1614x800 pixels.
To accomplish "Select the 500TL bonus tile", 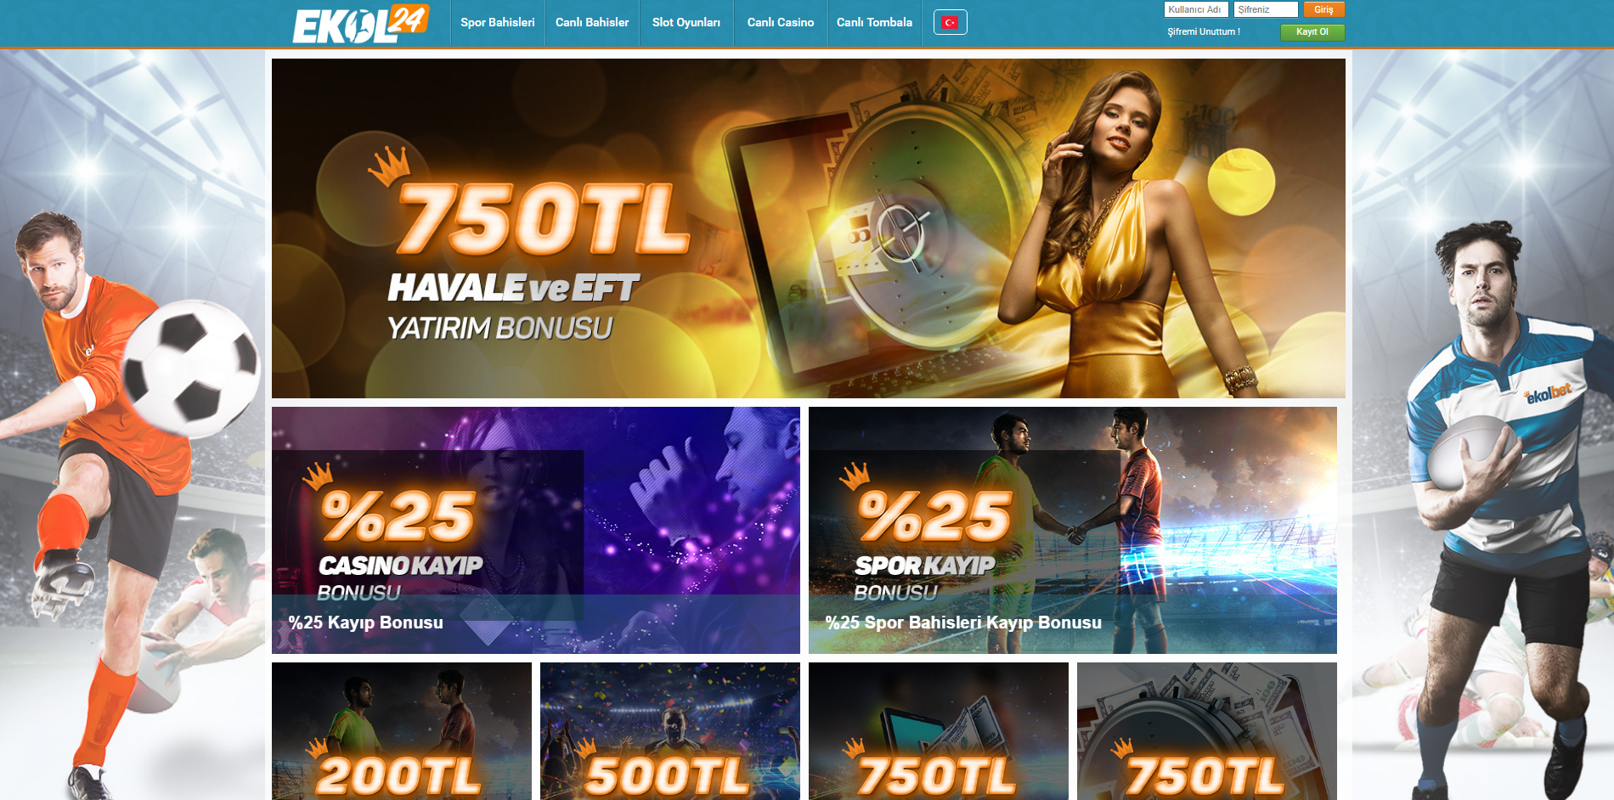I will (669, 731).
